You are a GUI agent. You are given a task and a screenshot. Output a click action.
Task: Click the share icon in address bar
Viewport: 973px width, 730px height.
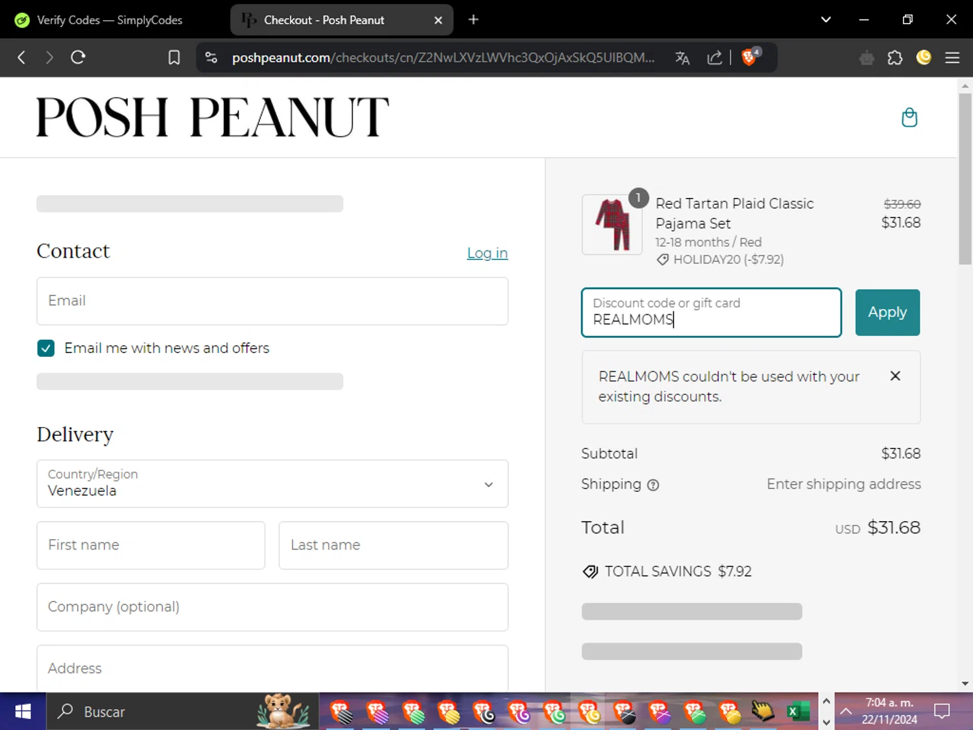pos(714,58)
